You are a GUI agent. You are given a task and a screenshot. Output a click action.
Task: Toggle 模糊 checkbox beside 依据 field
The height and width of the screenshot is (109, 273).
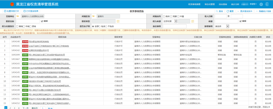[x=240, y=21]
